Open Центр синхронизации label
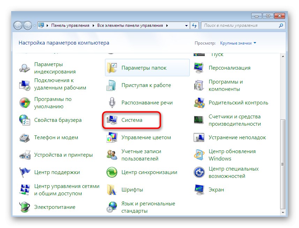This screenshot has width=299, height=228. (x=149, y=172)
